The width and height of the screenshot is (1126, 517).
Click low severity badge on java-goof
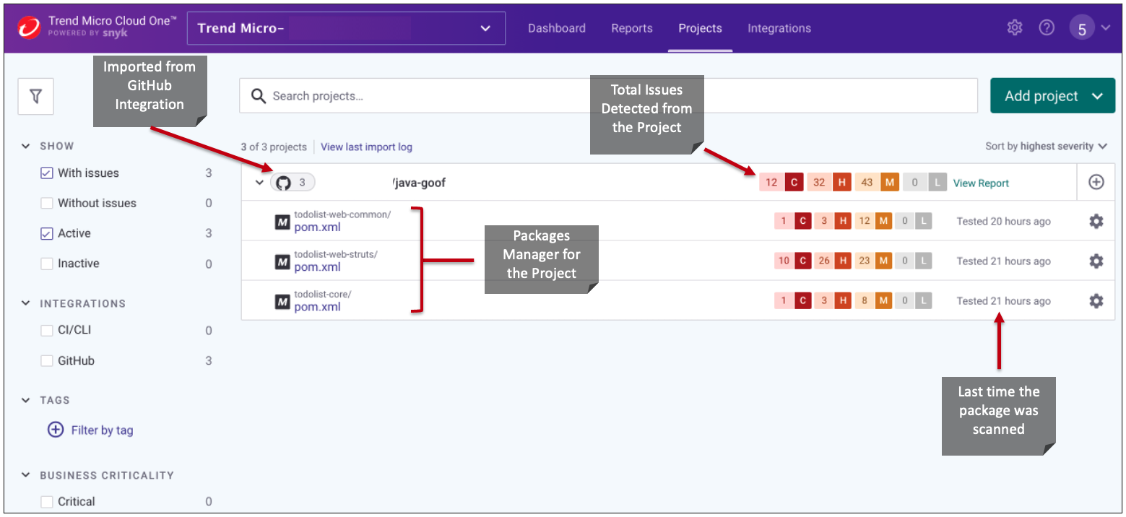coord(924,183)
